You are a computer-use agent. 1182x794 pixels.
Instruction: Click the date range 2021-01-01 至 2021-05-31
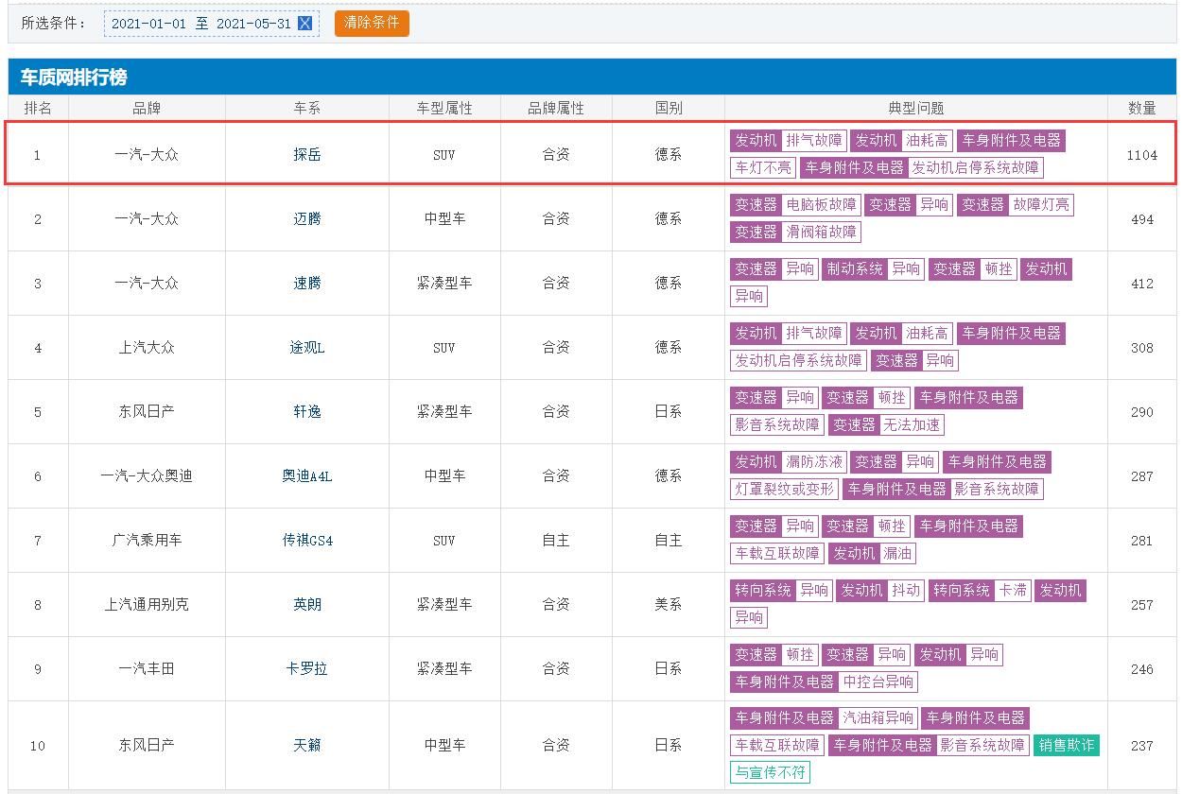coord(201,24)
